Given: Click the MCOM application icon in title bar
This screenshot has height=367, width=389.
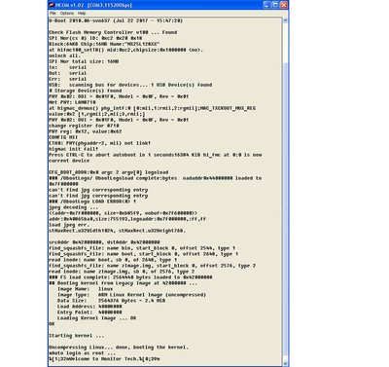Looking at the screenshot, I should pyautogui.click(x=52, y=5).
